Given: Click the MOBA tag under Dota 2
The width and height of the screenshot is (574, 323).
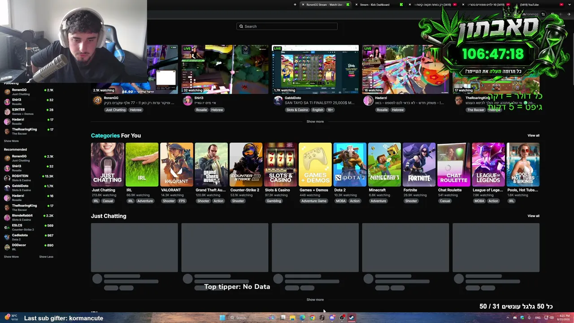Looking at the screenshot, I should 341,201.
